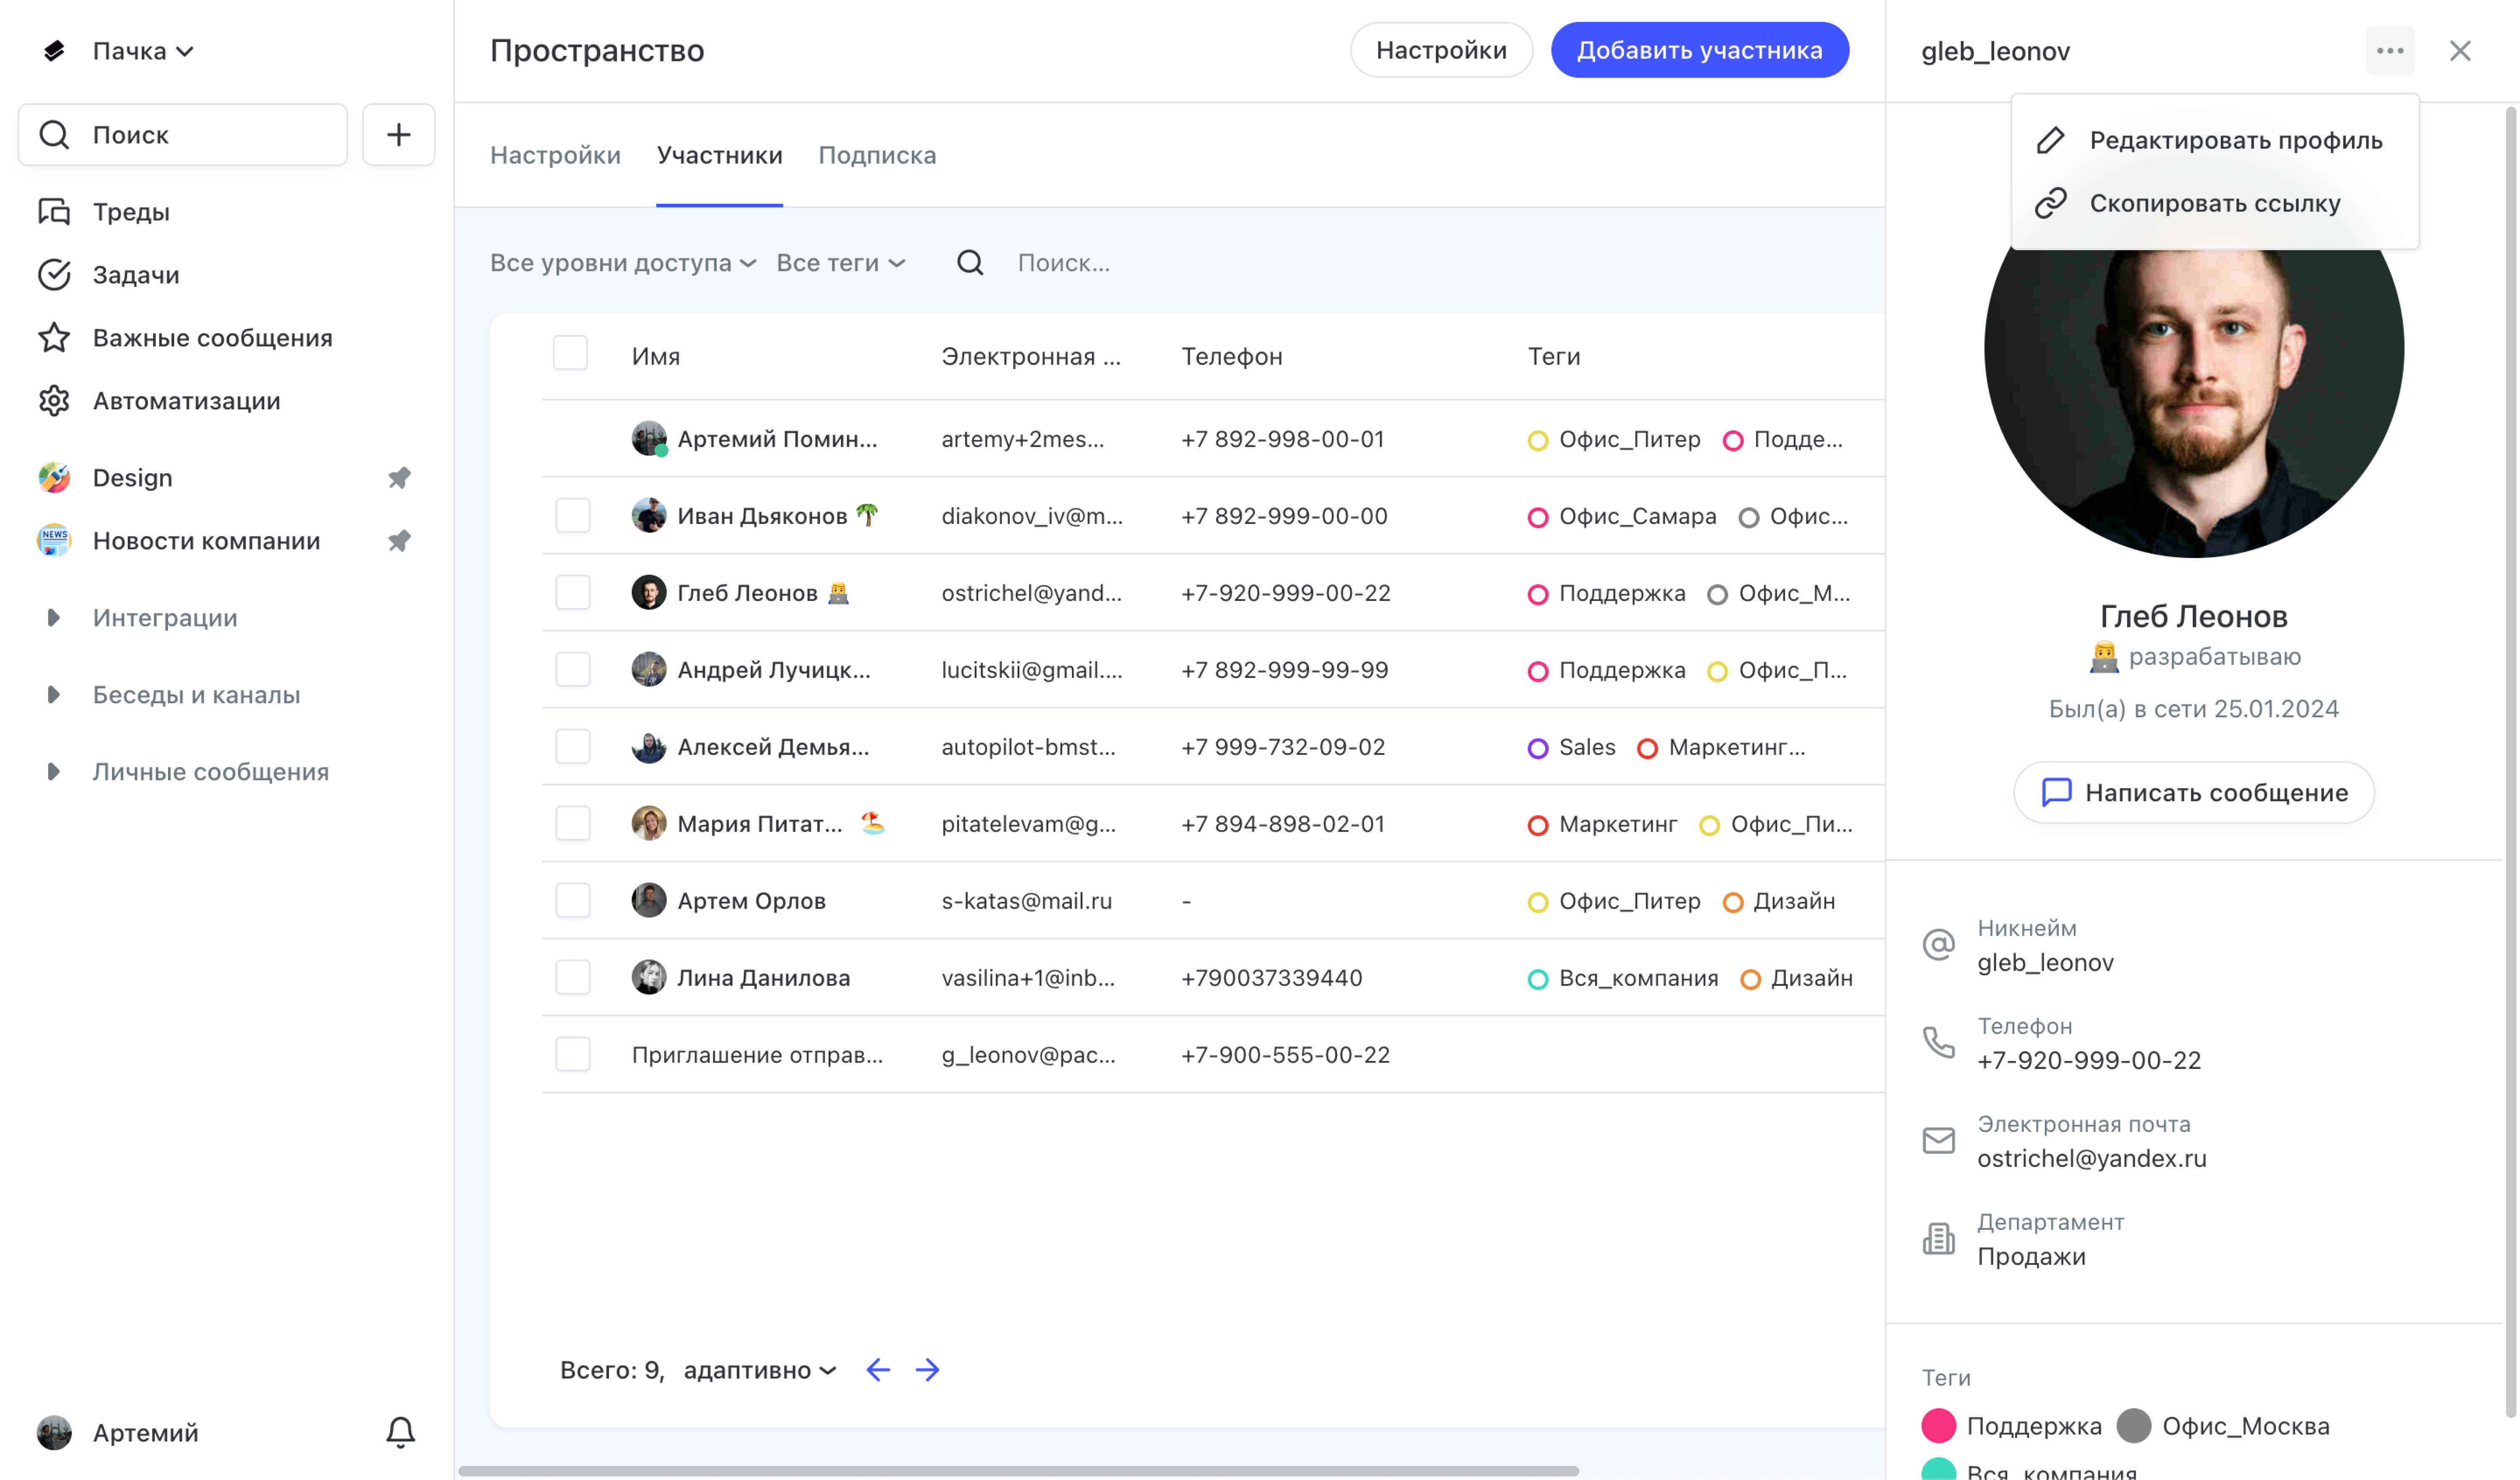This screenshot has height=1480, width=2520.
Task: Open the Все теги filter dropdown
Action: [841, 263]
